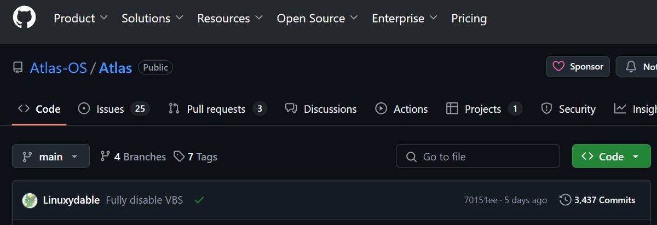
Task: Switch to the Issues tab
Action: 114,109
